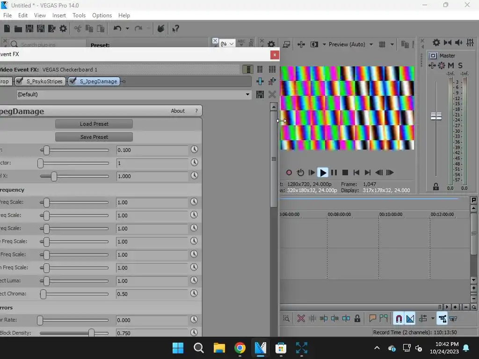This screenshot has width=479, height=359.
Task: Enable Snapping magnet icon
Action: [399, 319]
